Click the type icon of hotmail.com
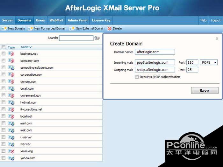223x167 pixels. point(11,102)
